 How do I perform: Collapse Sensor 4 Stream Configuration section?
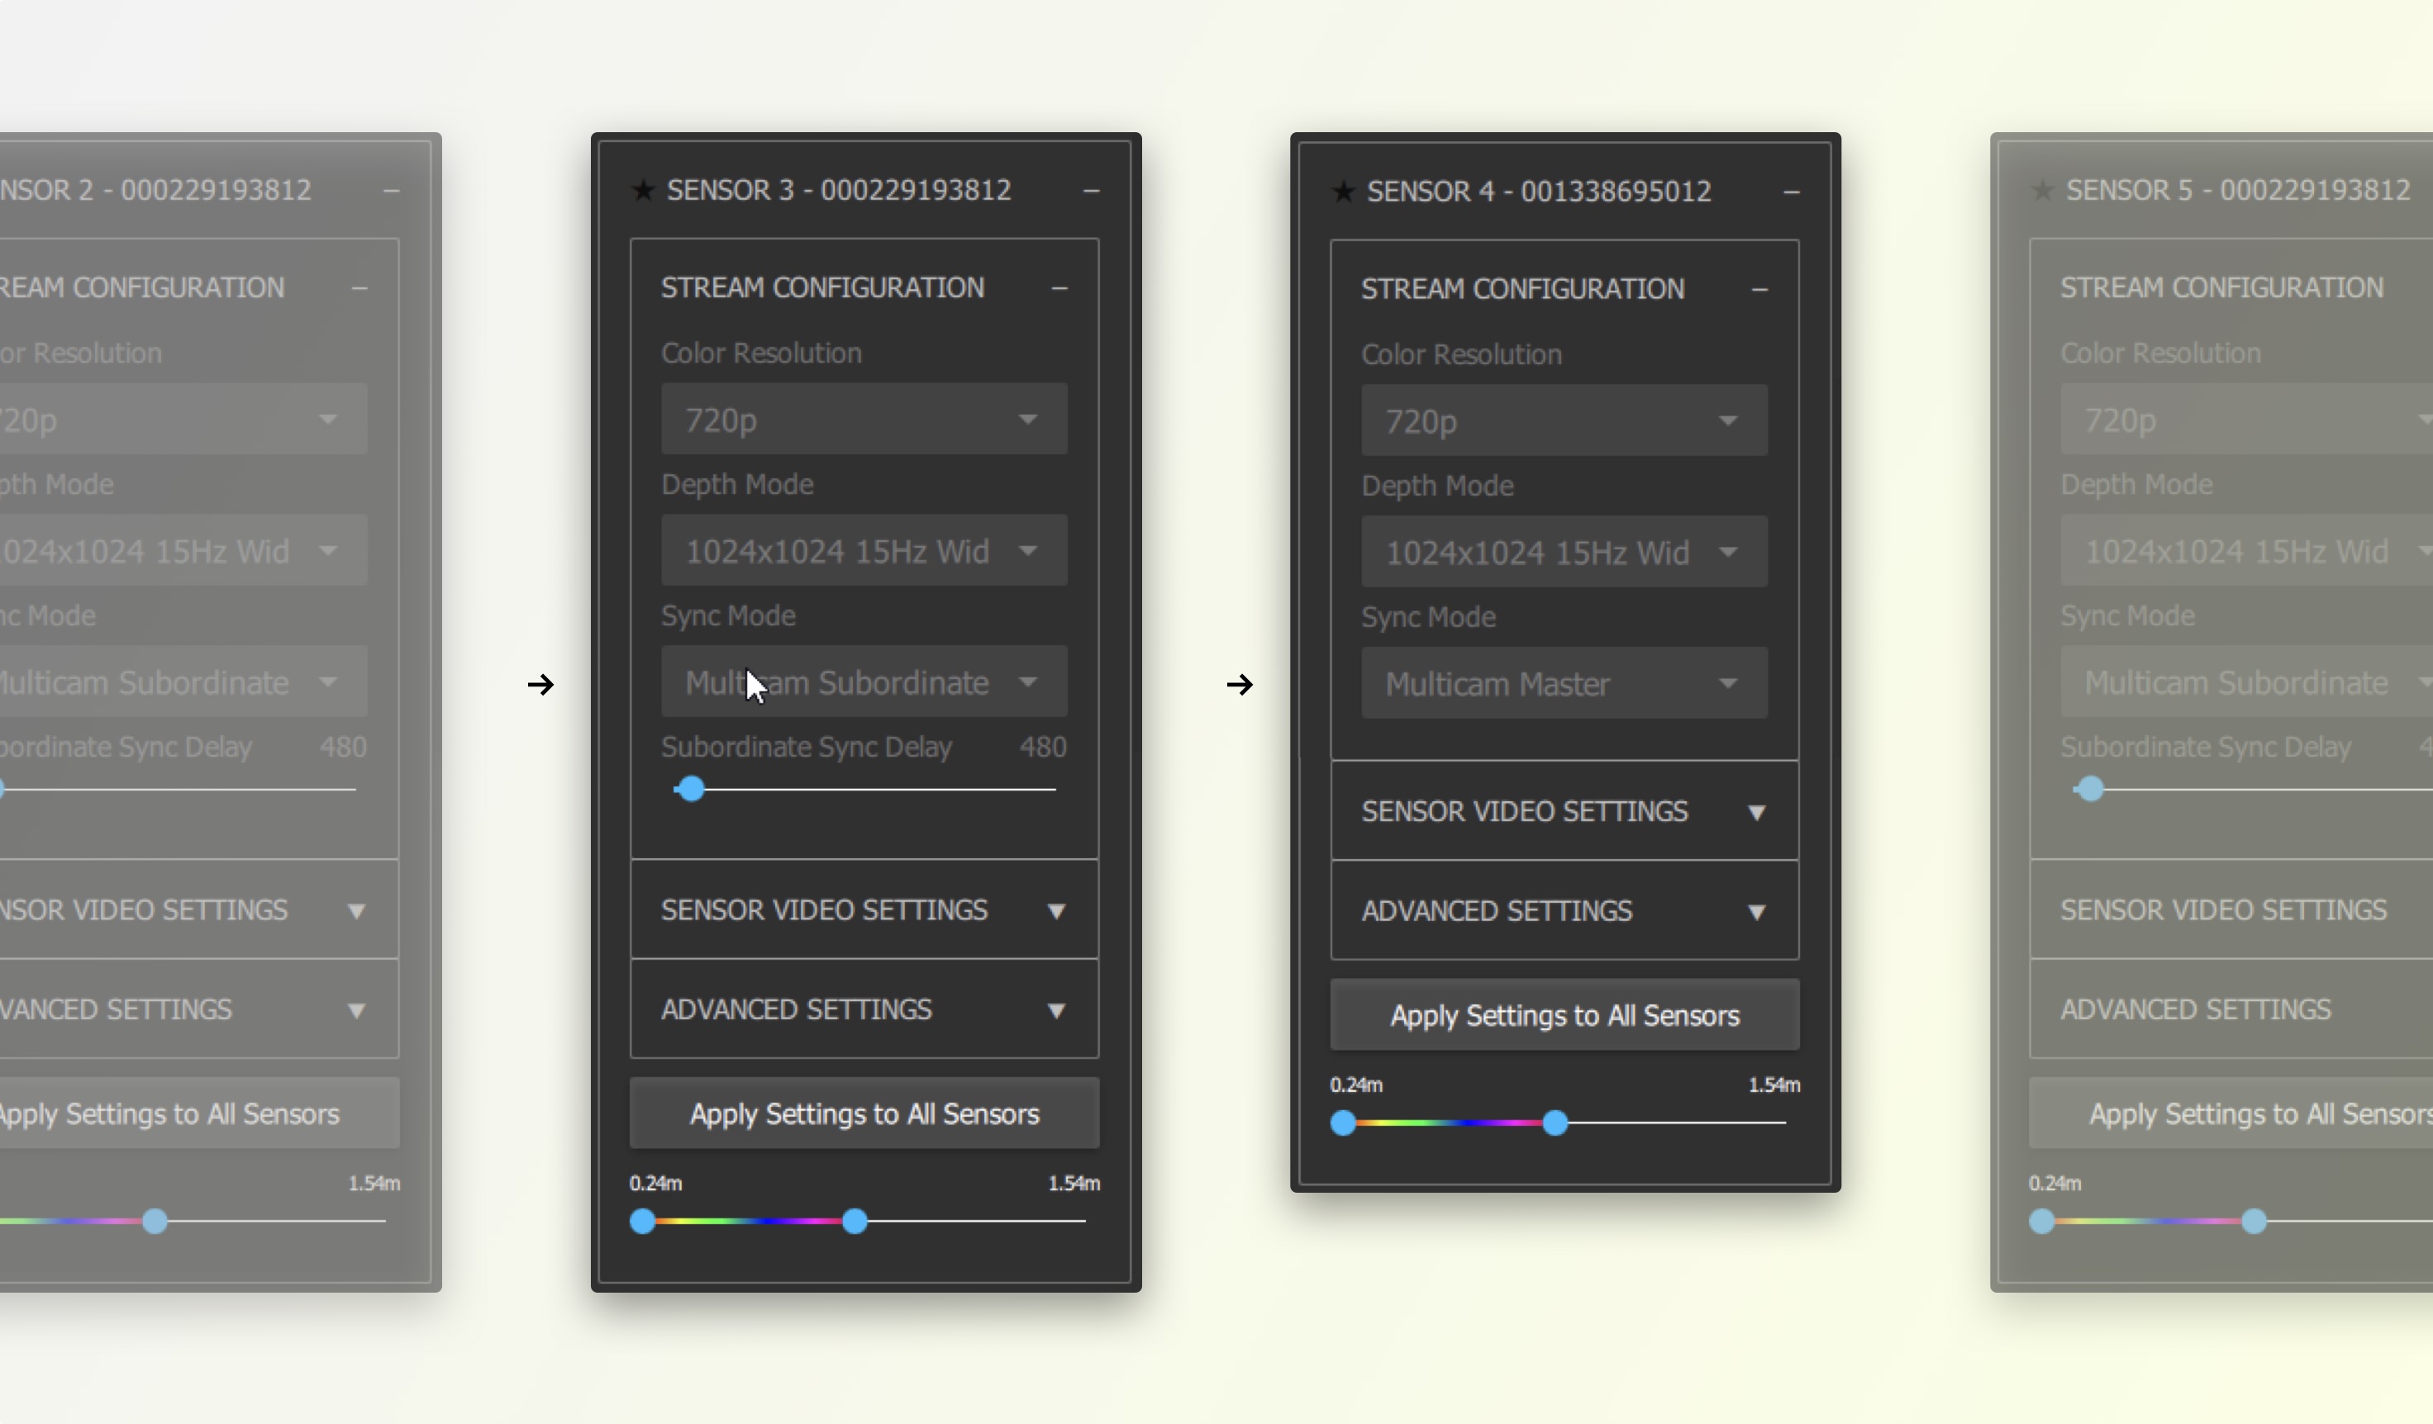(1759, 289)
